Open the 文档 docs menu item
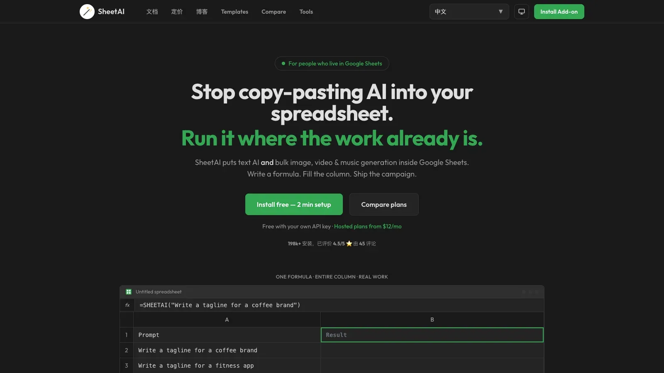The height and width of the screenshot is (373, 664). tap(152, 12)
